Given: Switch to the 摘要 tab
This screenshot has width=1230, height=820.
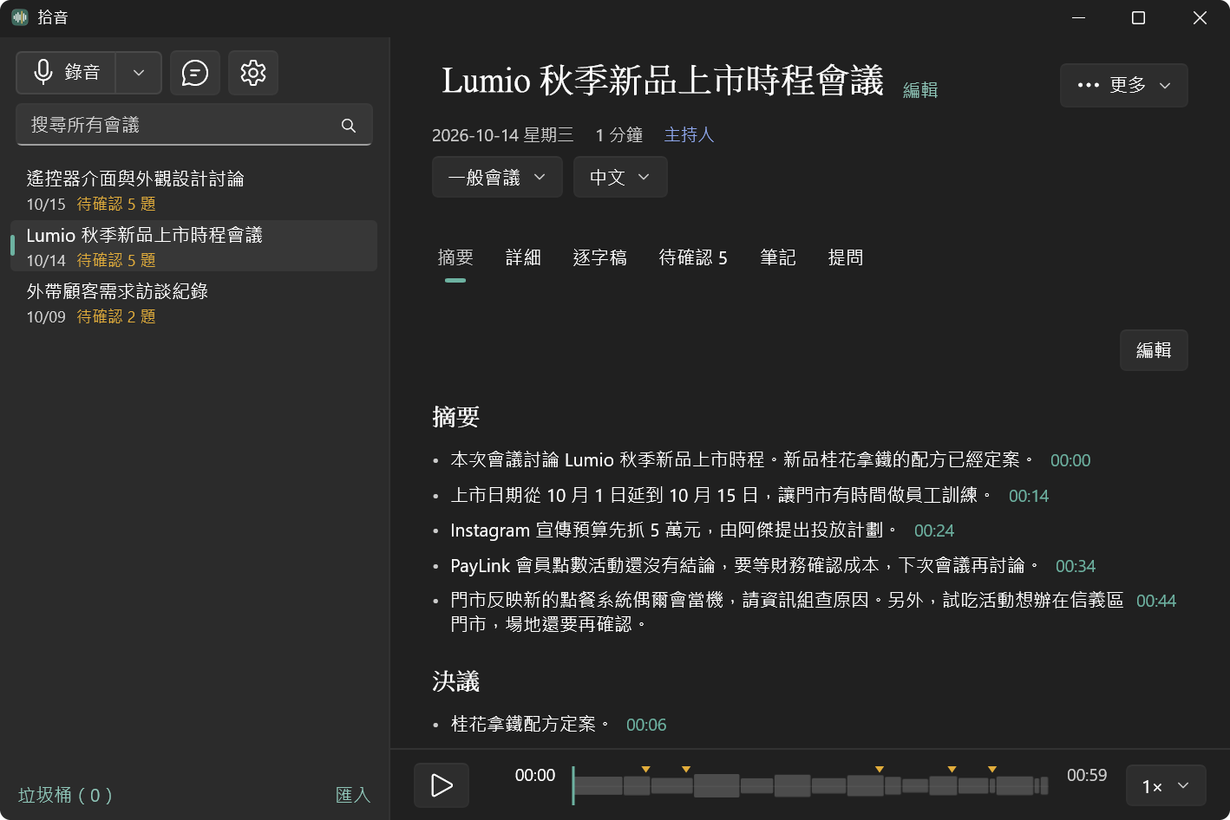Looking at the screenshot, I should point(455,258).
